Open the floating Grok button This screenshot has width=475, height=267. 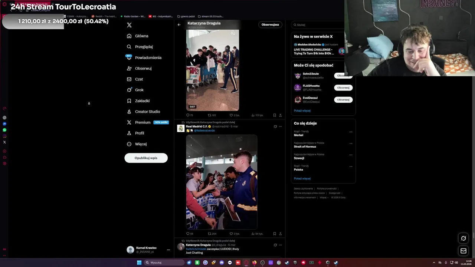pyautogui.click(x=463, y=238)
